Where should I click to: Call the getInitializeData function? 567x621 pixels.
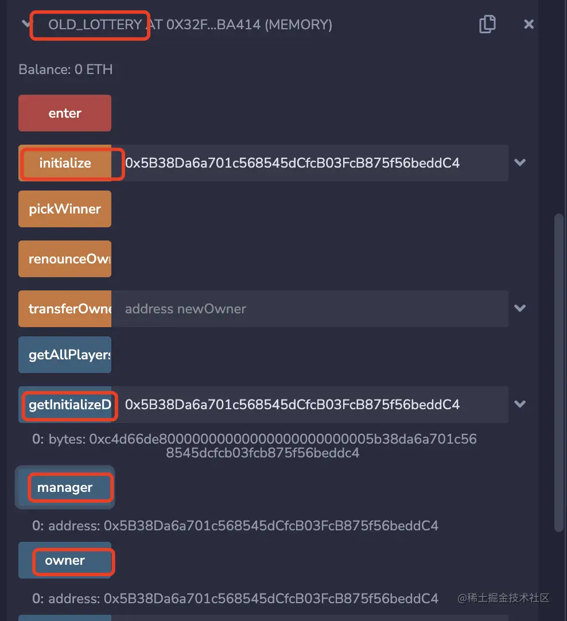(x=64, y=405)
